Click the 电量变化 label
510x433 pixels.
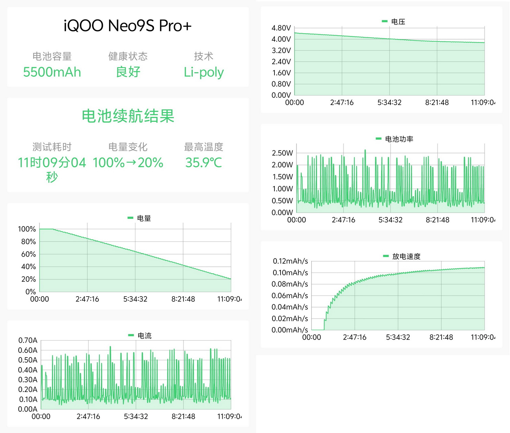click(x=128, y=147)
